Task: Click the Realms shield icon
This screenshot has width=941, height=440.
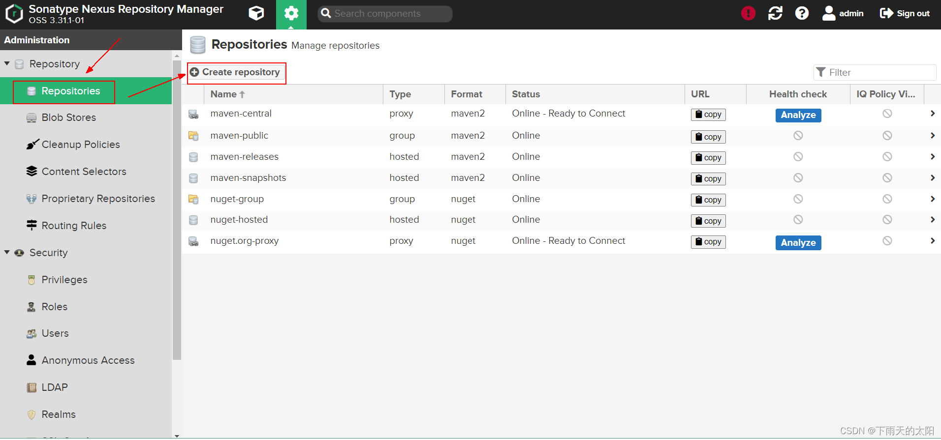Action: 31,414
